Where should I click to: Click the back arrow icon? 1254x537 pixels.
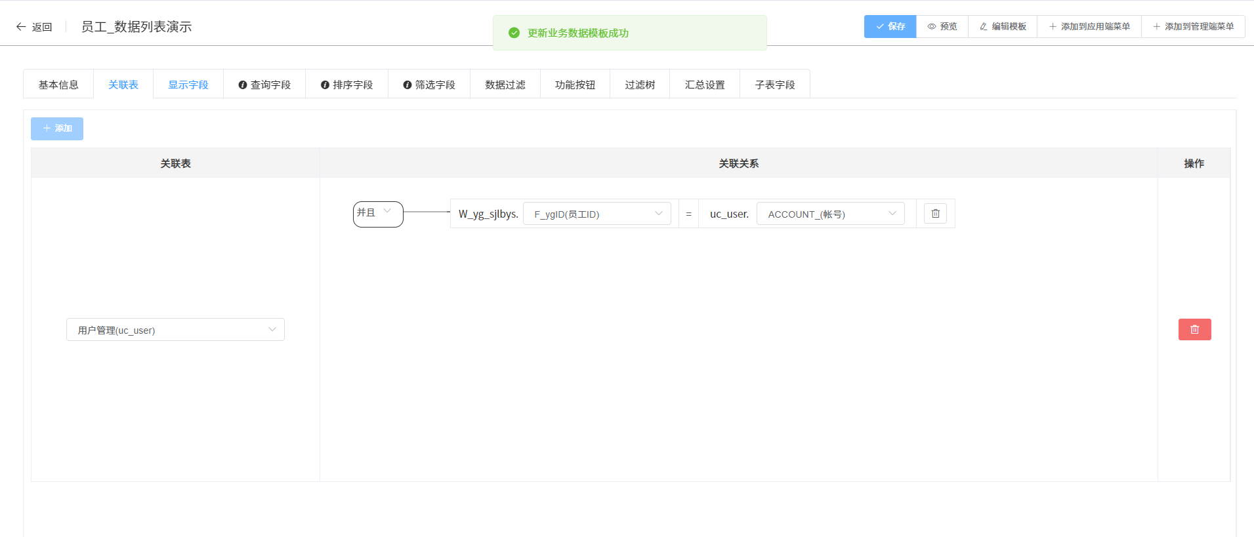point(21,27)
